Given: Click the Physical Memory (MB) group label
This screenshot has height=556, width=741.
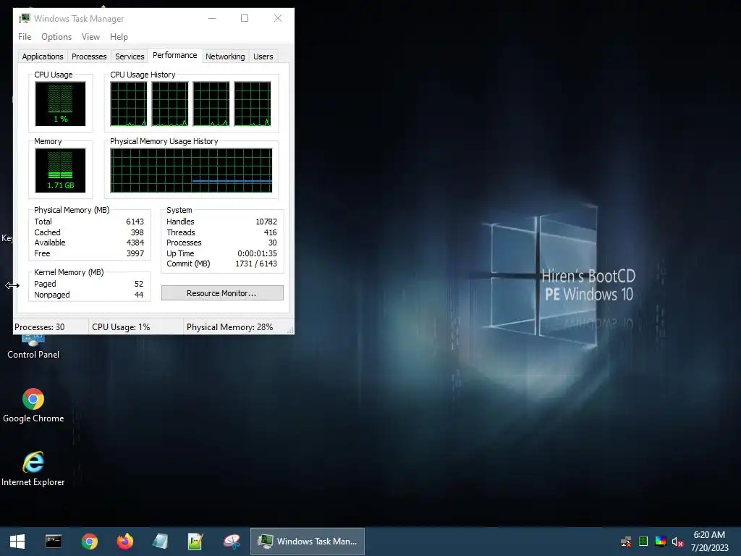Looking at the screenshot, I should (x=72, y=210).
